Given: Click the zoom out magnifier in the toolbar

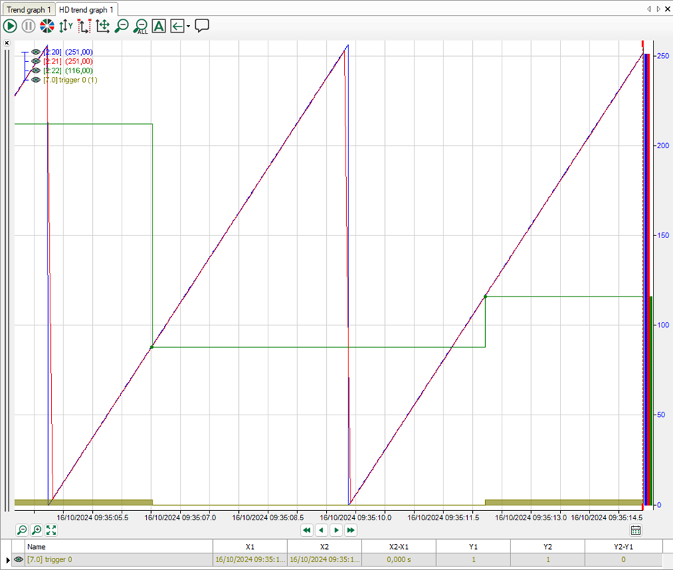Looking at the screenshot, I should pyautogui.click(x=122, y=26).
